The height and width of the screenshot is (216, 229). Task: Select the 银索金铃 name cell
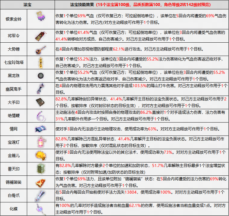coord(14,19)
